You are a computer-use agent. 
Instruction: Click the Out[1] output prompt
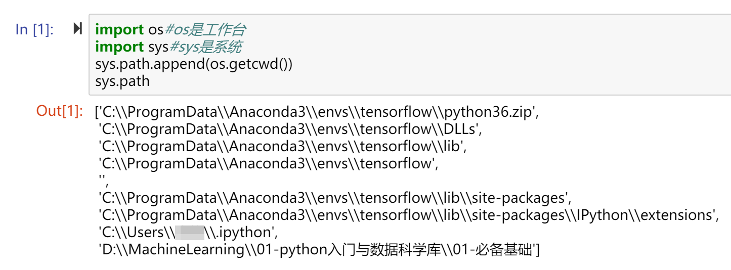tap(60, 111)
